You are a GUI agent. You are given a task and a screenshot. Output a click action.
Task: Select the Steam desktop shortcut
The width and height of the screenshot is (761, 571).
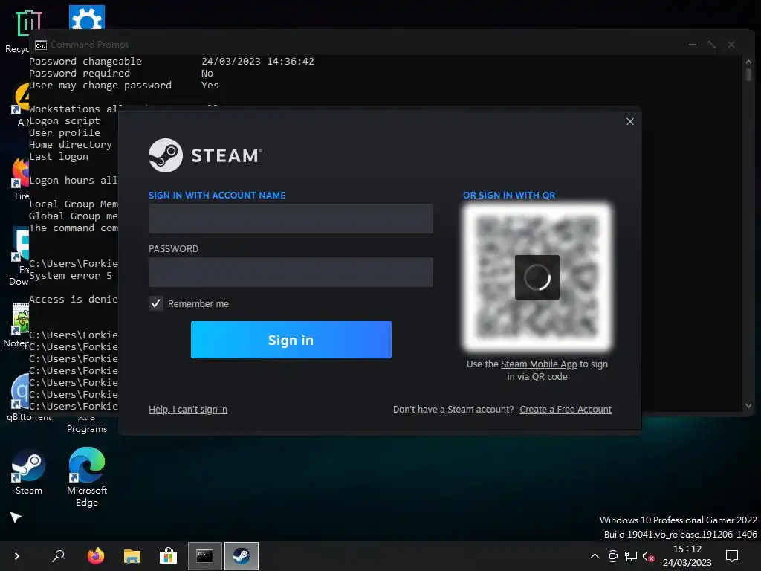point(29,472)
